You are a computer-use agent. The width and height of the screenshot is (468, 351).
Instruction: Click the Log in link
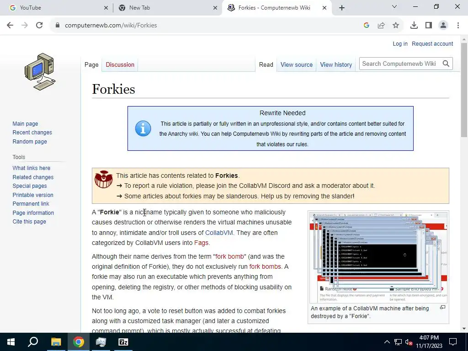pos(400,43)
